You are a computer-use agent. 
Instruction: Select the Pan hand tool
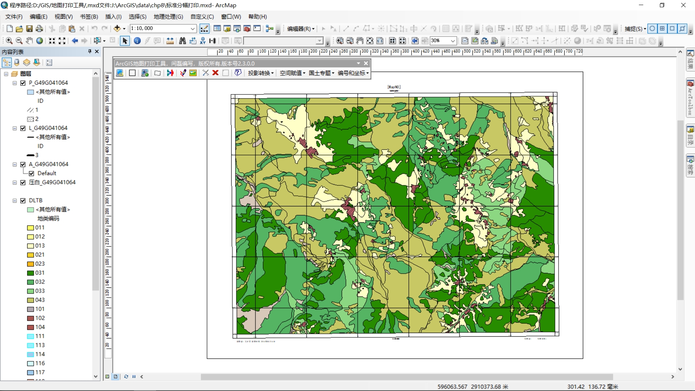pos(29,41)
